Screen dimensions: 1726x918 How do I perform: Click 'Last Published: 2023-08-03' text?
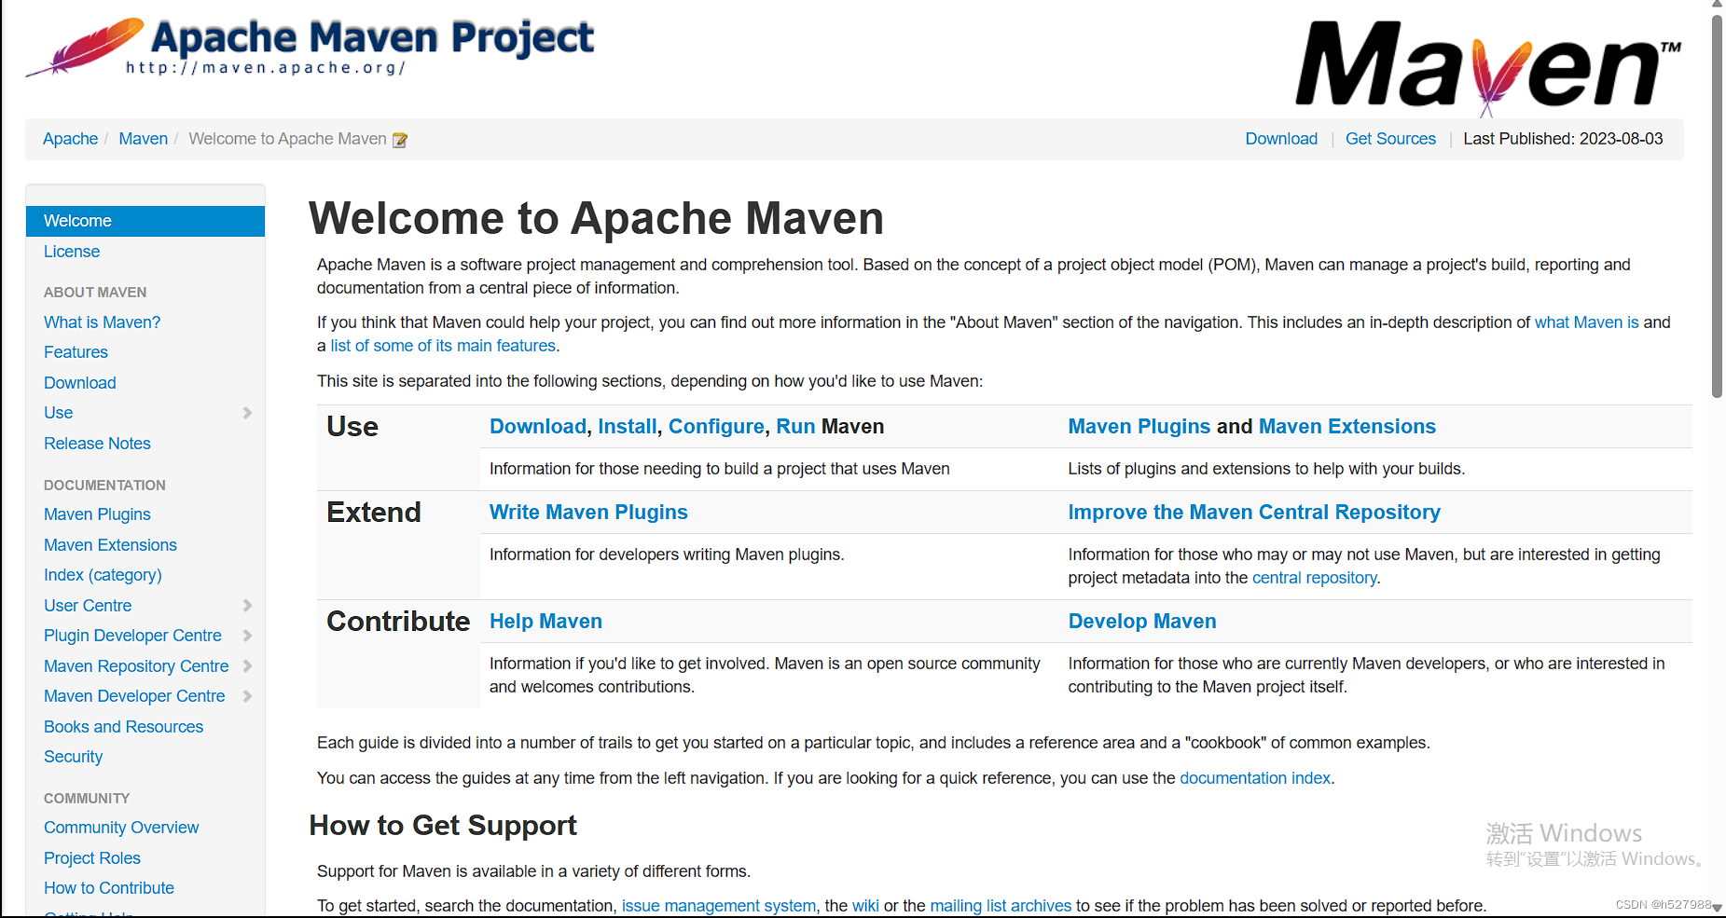1563,139
